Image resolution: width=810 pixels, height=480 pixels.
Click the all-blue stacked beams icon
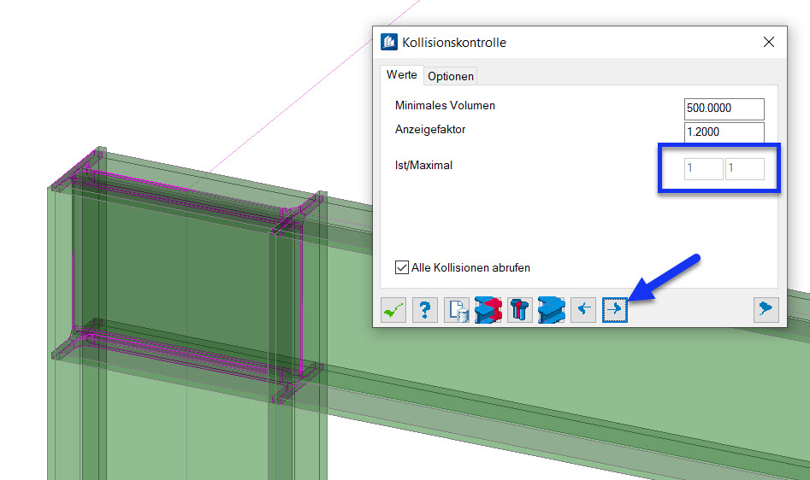[x=551, y=310]
